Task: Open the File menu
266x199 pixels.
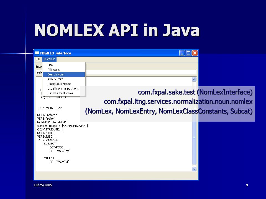Action: pos(38,59)
